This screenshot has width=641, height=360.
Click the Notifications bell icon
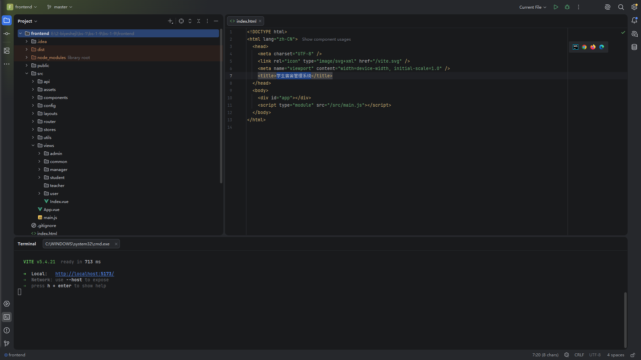point(634,20)
